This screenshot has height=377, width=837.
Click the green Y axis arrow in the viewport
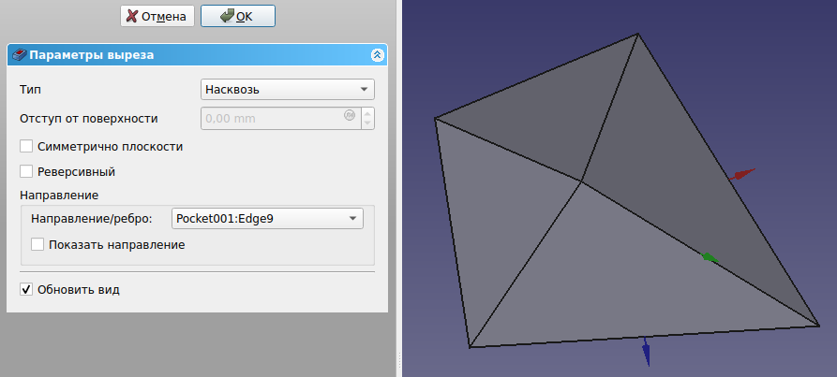click(709, 257)
